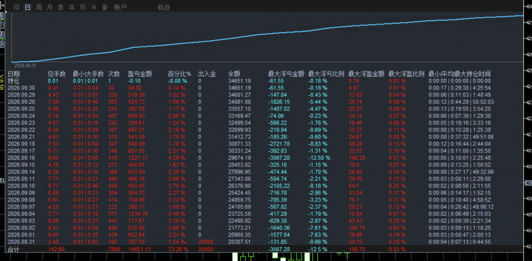The width and height of the screenshot is (532, 261).
Task: Select the 日 daily tab
Action: click(28, 8)
